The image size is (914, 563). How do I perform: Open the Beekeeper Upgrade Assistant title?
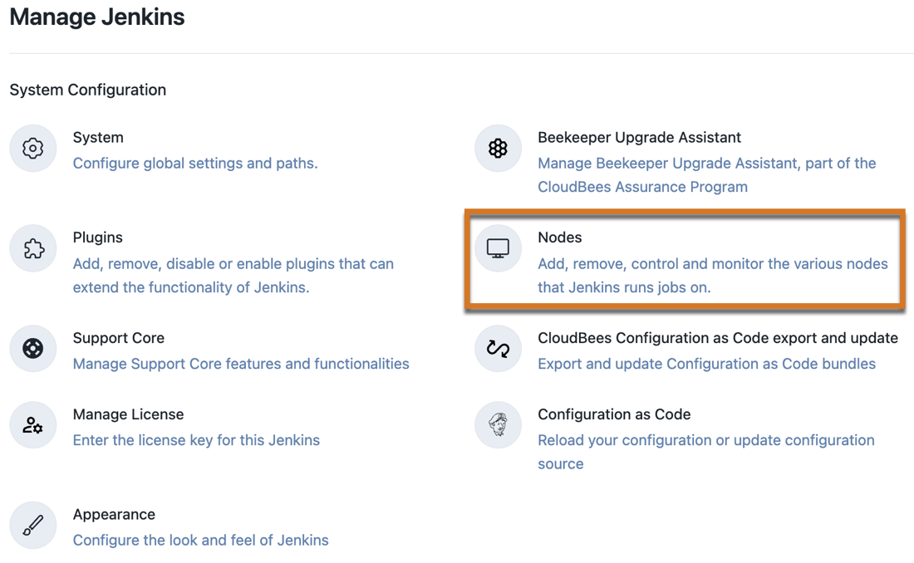tap(639, 138)
